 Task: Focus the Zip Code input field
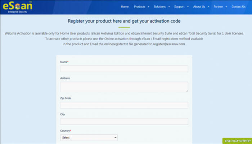(124, 105)
